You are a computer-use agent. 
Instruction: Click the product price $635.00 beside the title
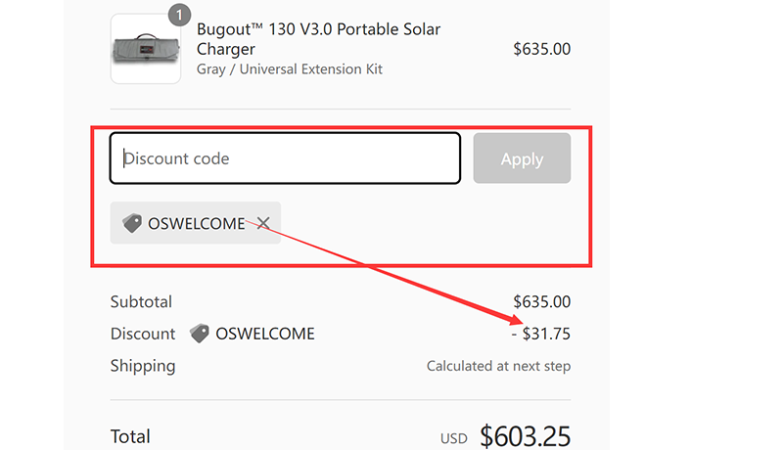click(x=541, y=49)
